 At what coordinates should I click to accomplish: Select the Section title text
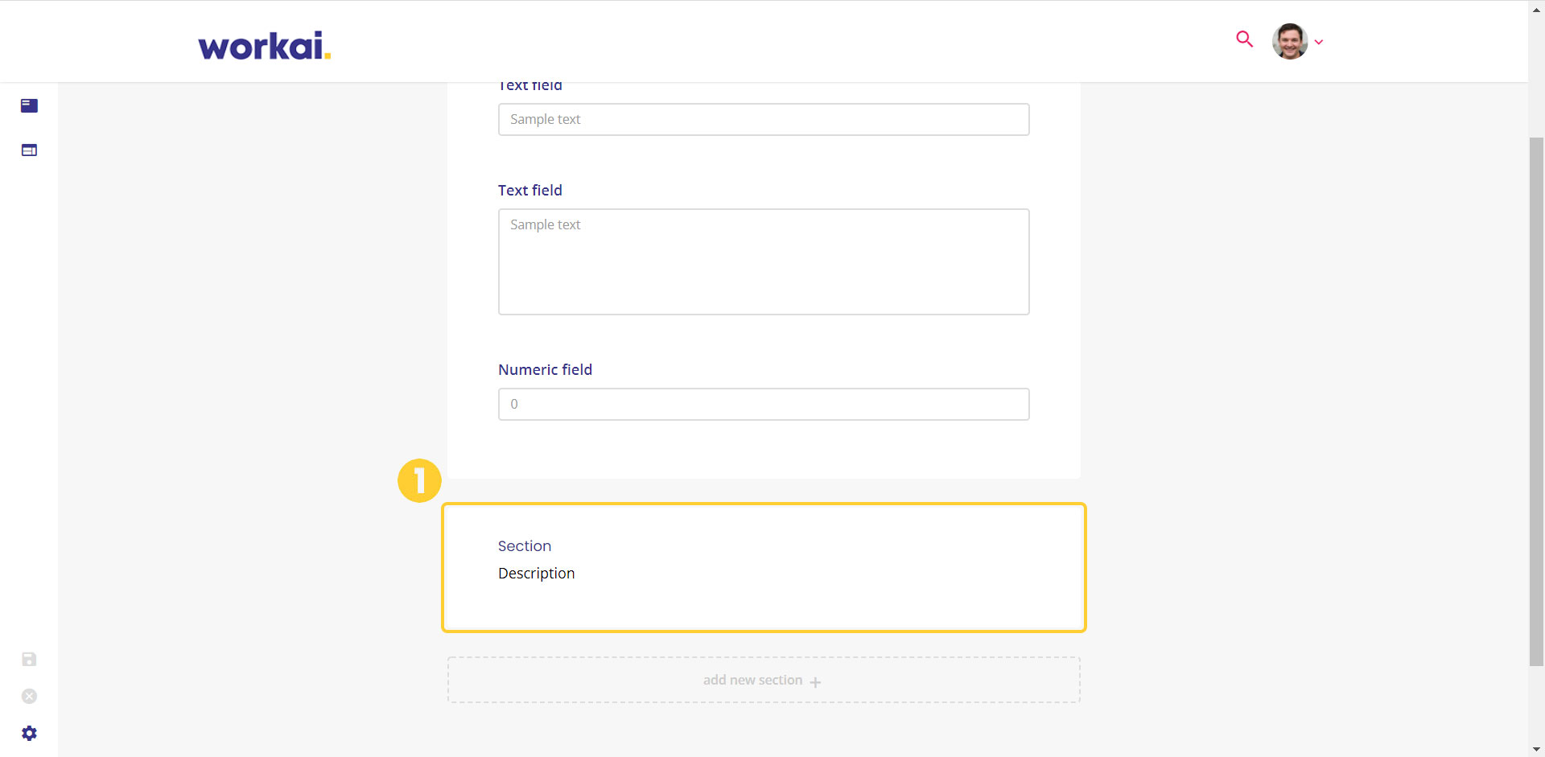(x=525, y=546)
